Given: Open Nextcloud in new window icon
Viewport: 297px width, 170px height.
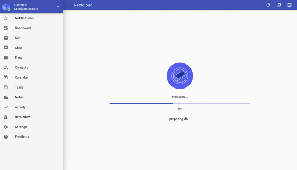Looking at the screenshot, I should tap(290, 5).
